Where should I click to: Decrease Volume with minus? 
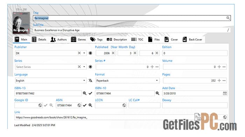click(224, 67)
